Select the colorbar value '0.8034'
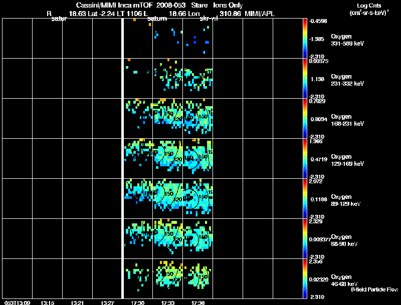The image size is (401, 305). [319, 119]
